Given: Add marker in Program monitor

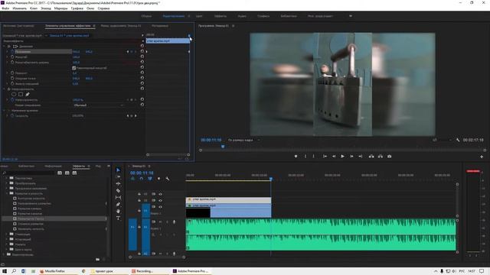Looking at the screenshot, I should click(296, 156).
